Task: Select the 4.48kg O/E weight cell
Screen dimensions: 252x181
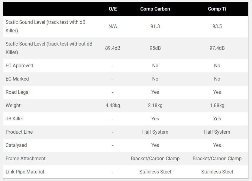Action: pyautogui.click(x=113, y=106)
